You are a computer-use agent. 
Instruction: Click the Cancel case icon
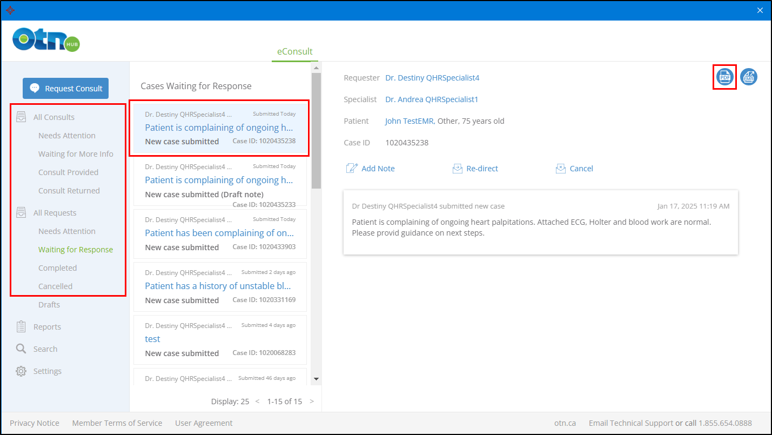coord(561,169)
